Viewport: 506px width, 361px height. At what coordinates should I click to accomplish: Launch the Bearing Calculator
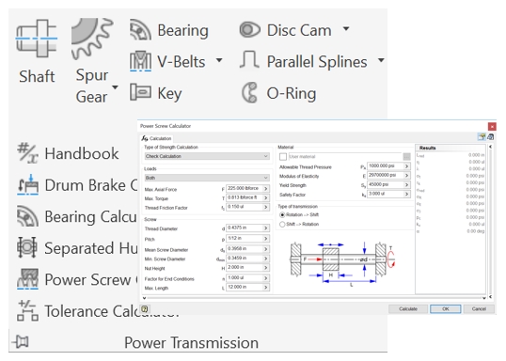click(x=77, y=216)
